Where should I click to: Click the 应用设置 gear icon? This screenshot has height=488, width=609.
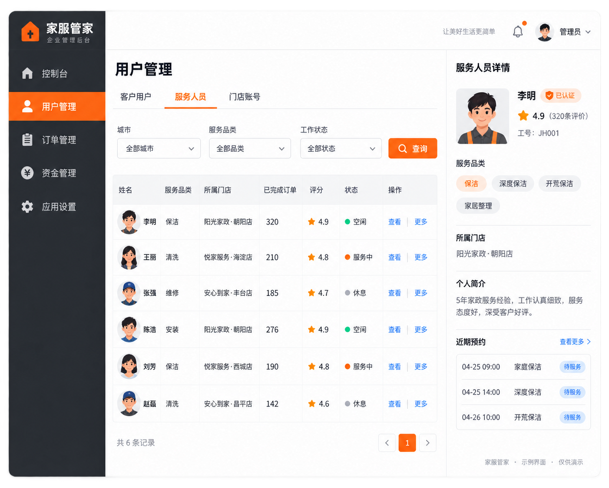click(x=27, y=207)
